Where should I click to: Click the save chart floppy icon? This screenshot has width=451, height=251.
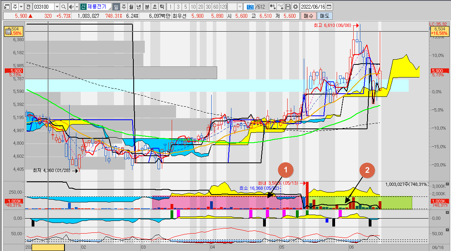[288, 7]
